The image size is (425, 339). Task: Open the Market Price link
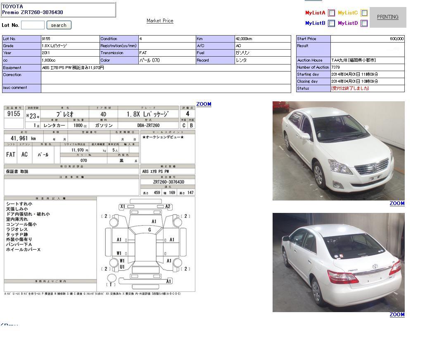[x=160, y=21]
